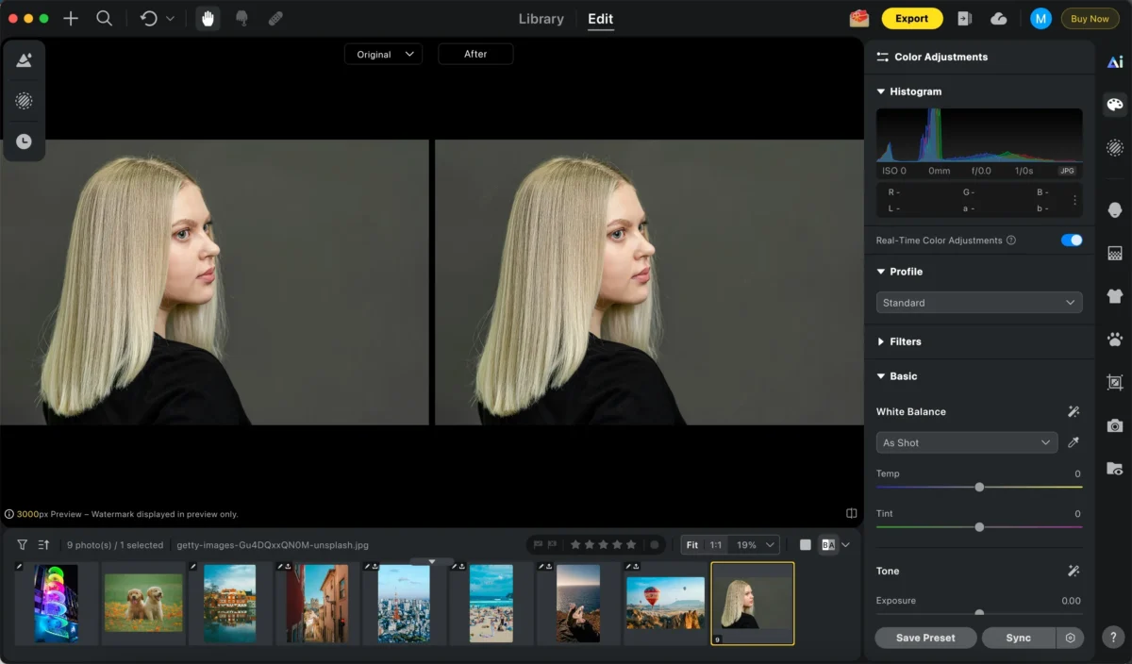Open the pet paw adjustments panel

1115,339
